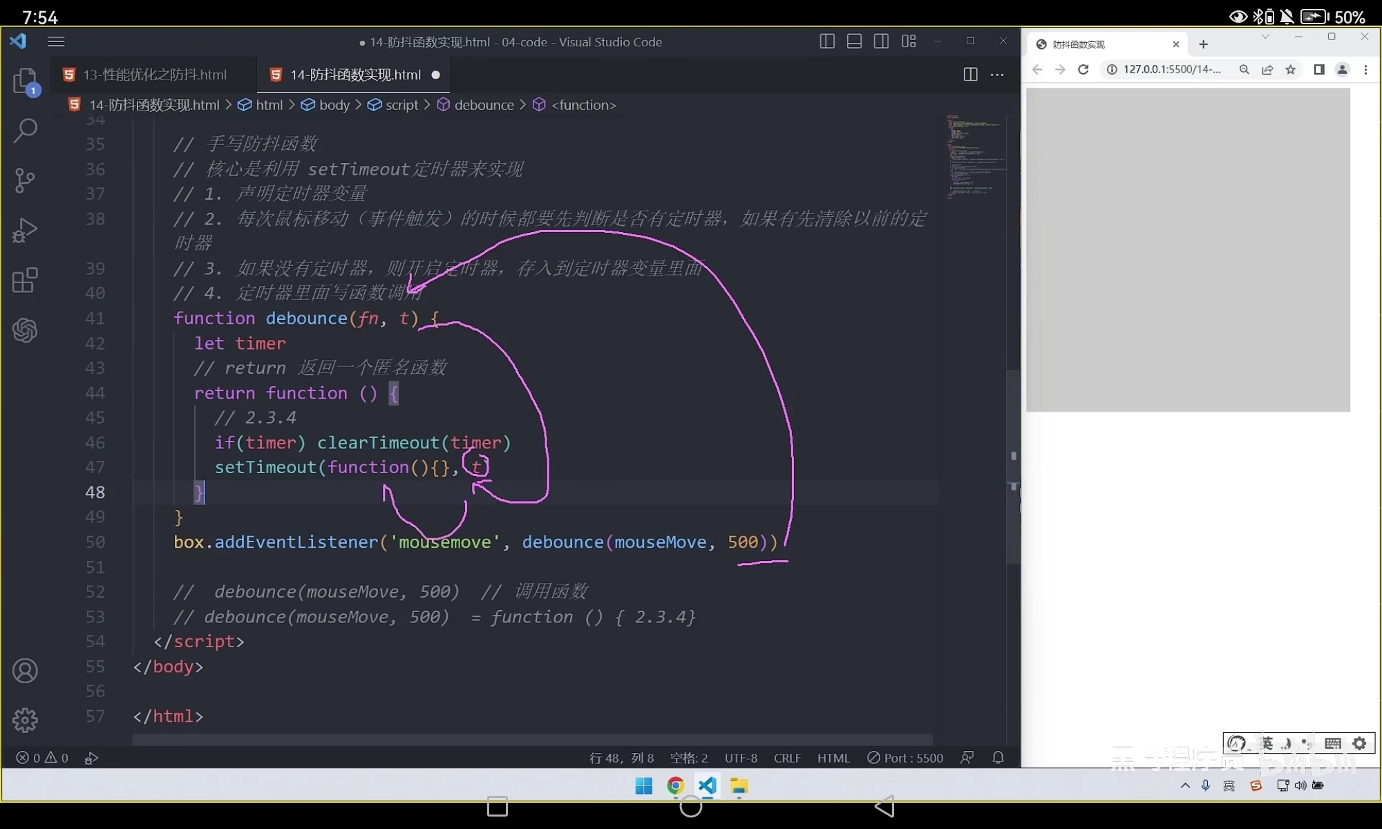This screenshot has width=1382, height=829.
Task: Show hidden system tray icons chevron
Action: [1185, 785]
